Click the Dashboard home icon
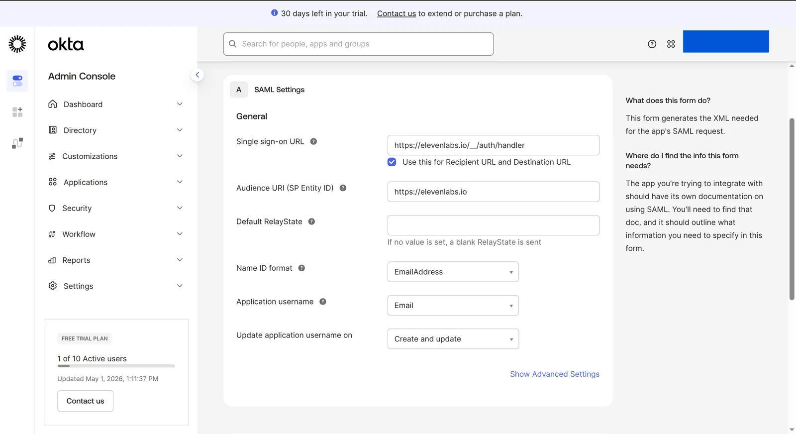This screenshot has width=796, height=434. 53,104
